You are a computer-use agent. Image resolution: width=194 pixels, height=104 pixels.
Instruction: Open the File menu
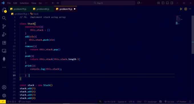[9, 3]
